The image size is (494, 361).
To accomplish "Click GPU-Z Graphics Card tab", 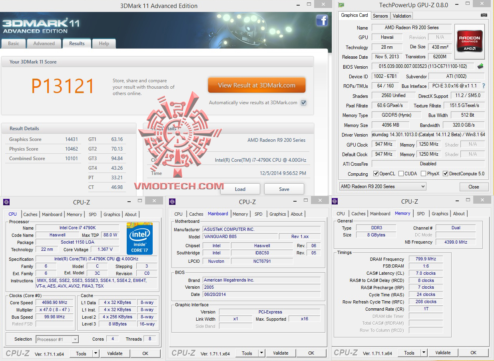I will tap(355, 15).
